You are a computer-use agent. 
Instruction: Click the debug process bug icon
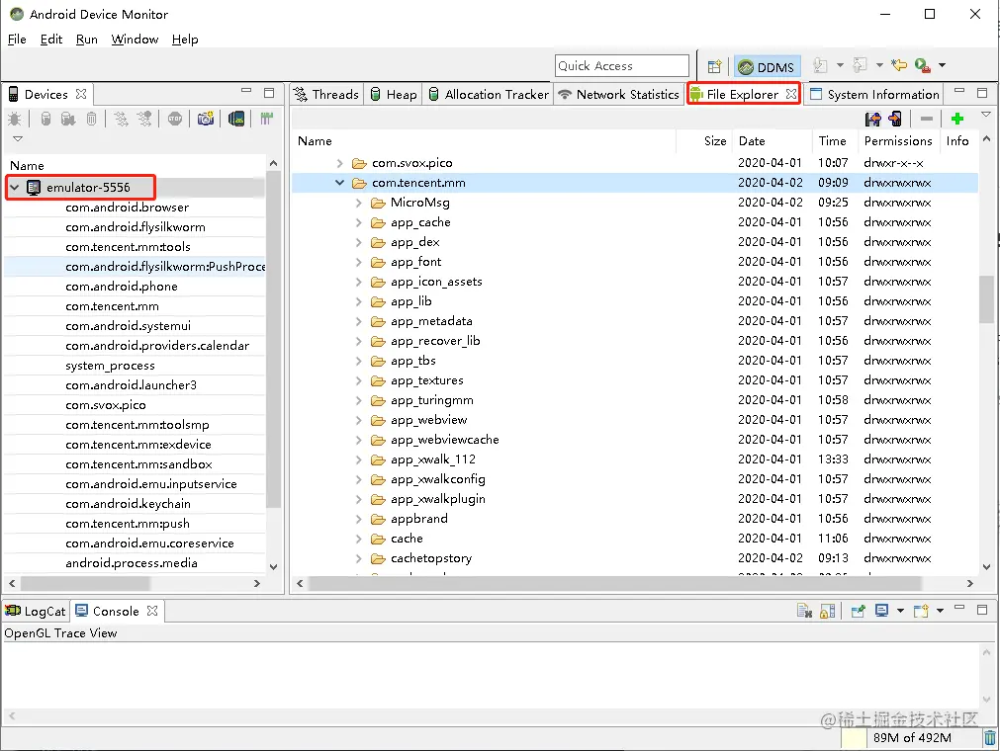[14, 119]
